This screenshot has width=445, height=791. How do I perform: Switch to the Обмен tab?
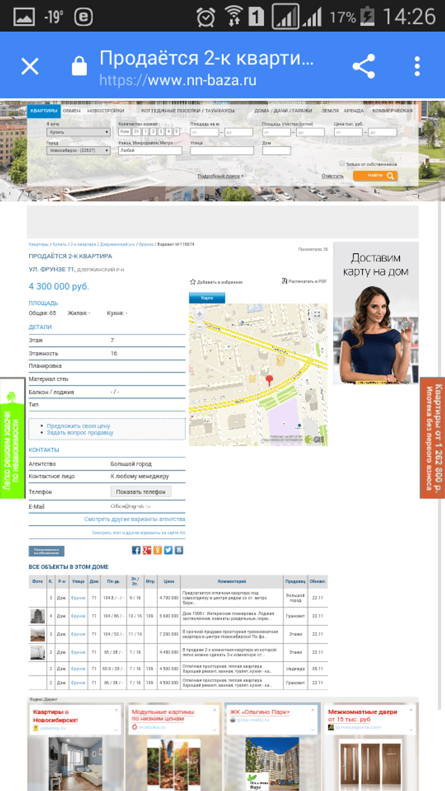coord(71,111)
